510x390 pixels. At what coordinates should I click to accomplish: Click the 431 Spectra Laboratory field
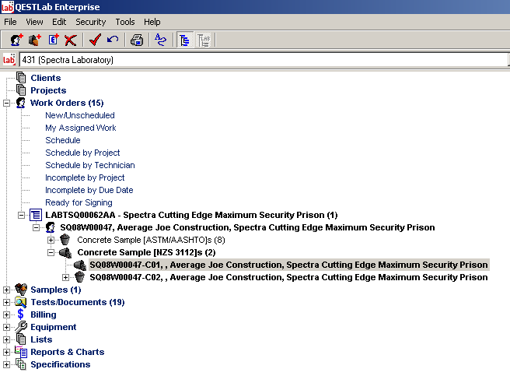[257, 60]
